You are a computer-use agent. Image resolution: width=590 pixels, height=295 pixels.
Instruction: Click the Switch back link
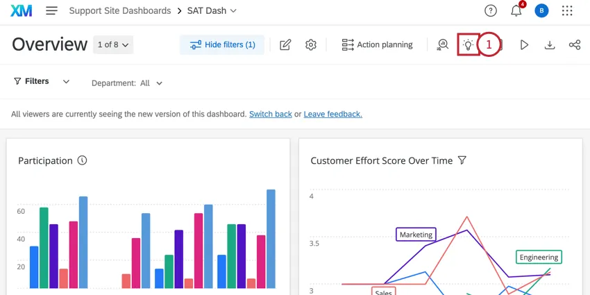[x=271, y=114]
